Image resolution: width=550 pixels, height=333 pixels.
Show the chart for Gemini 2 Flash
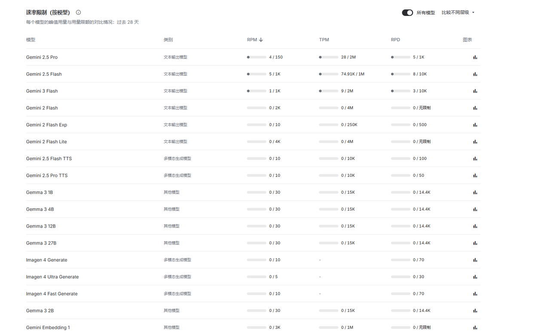(x=475, y=108)
